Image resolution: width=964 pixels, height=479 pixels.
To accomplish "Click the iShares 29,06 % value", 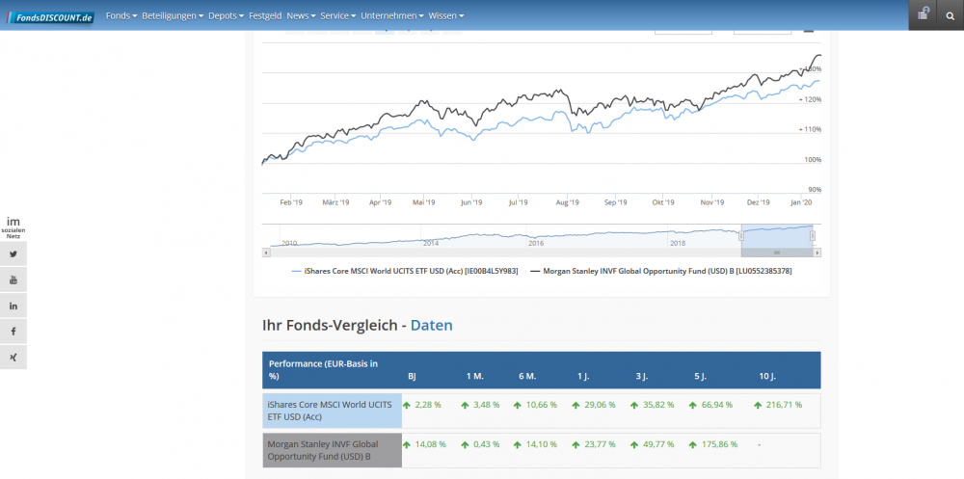I will click(601, 405).
